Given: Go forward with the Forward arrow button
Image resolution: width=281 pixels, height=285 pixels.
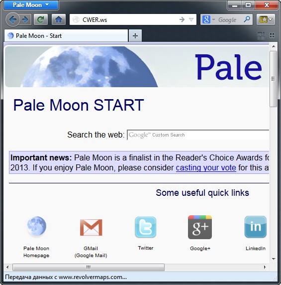Looking at the screenshot, I should click(25, 19).
